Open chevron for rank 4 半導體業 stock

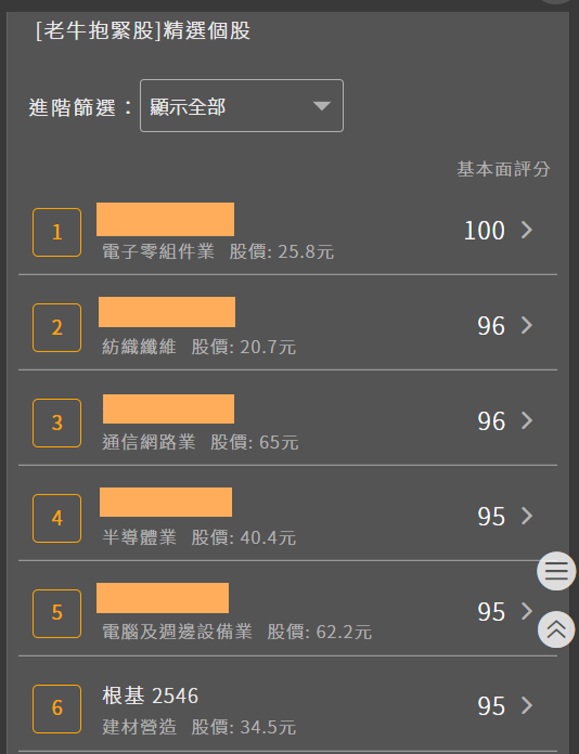(527, 515)
